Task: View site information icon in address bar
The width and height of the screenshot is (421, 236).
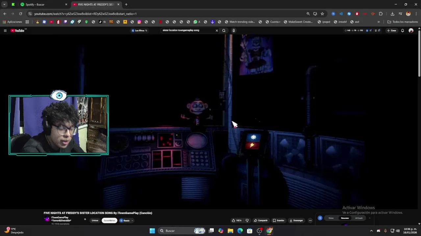Action: [x=30, y=14]
